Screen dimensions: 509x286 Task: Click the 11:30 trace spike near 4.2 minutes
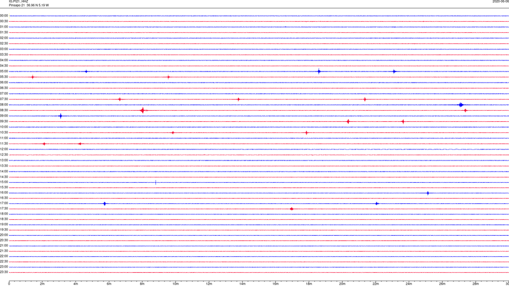(x=80, y=144)
